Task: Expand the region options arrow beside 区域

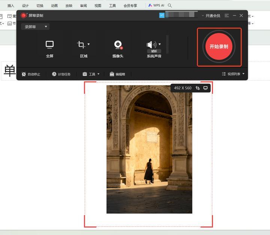Action: 88,44
